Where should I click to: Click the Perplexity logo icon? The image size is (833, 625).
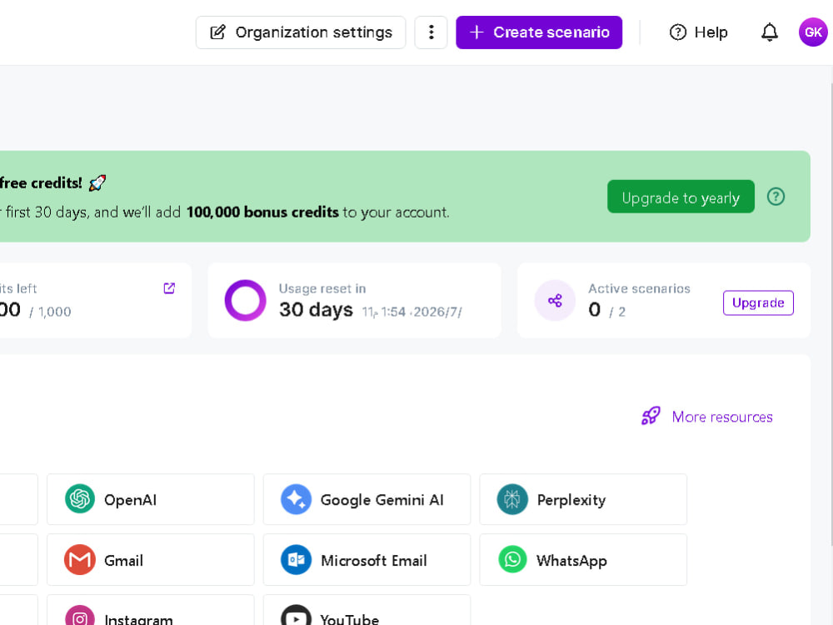(512, 499)
